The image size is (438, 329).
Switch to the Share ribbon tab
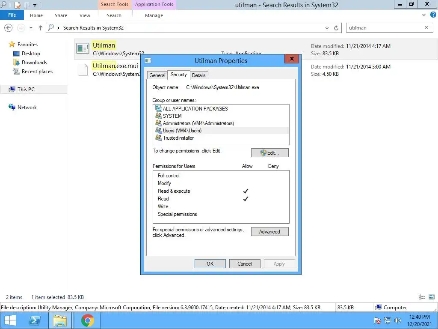pos(61,15)
